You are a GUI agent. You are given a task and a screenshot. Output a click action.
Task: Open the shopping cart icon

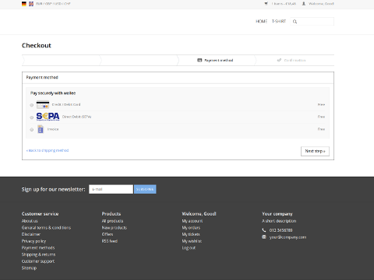click(x=266, y=4)
